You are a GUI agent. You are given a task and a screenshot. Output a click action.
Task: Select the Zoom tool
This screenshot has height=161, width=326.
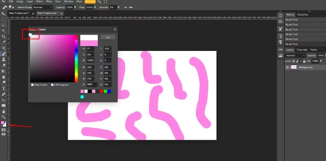pyautogui.click(x=4, y=117)
